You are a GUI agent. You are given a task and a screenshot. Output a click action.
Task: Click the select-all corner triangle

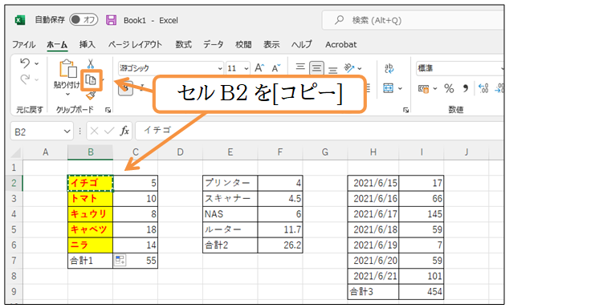point(15,153)
